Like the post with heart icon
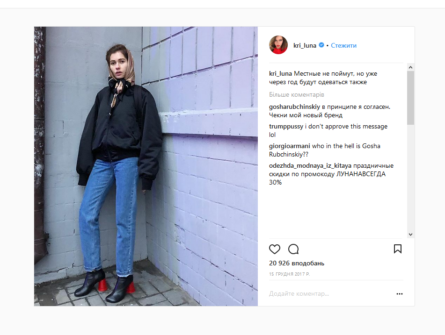This screenshot has height=335, width=445. 274,249
